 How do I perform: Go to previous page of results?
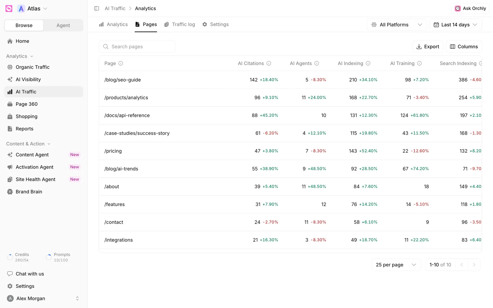tap(462, 265)
